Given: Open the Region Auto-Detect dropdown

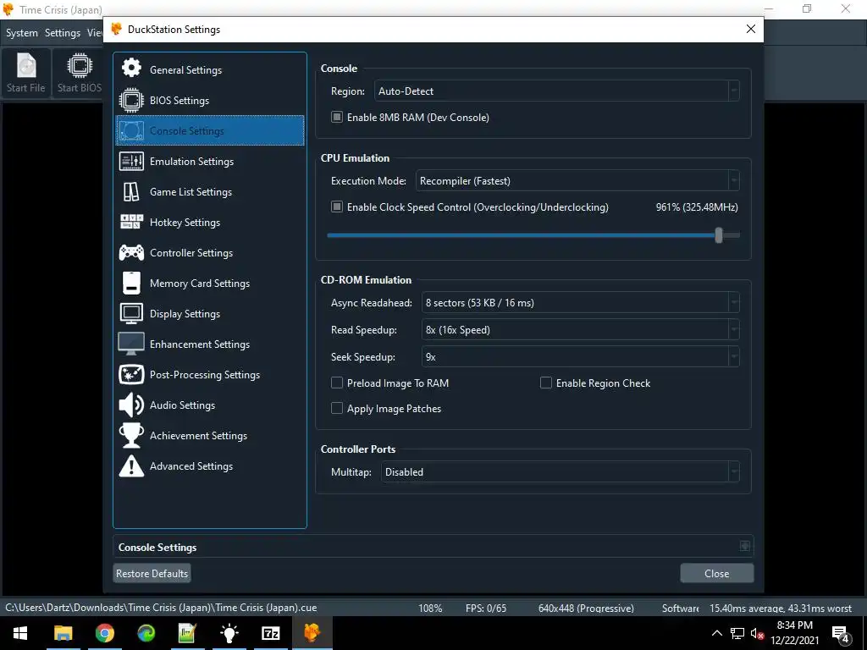Looking at the screenshot, I should pyautogui.click(x=557, y=91).
